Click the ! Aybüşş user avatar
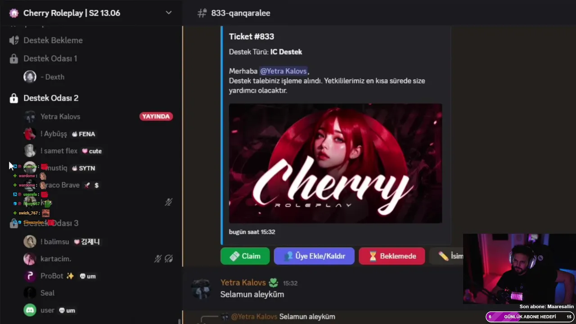Image resolution: width=576 pixels, height=324 pixels. [30, 134]
